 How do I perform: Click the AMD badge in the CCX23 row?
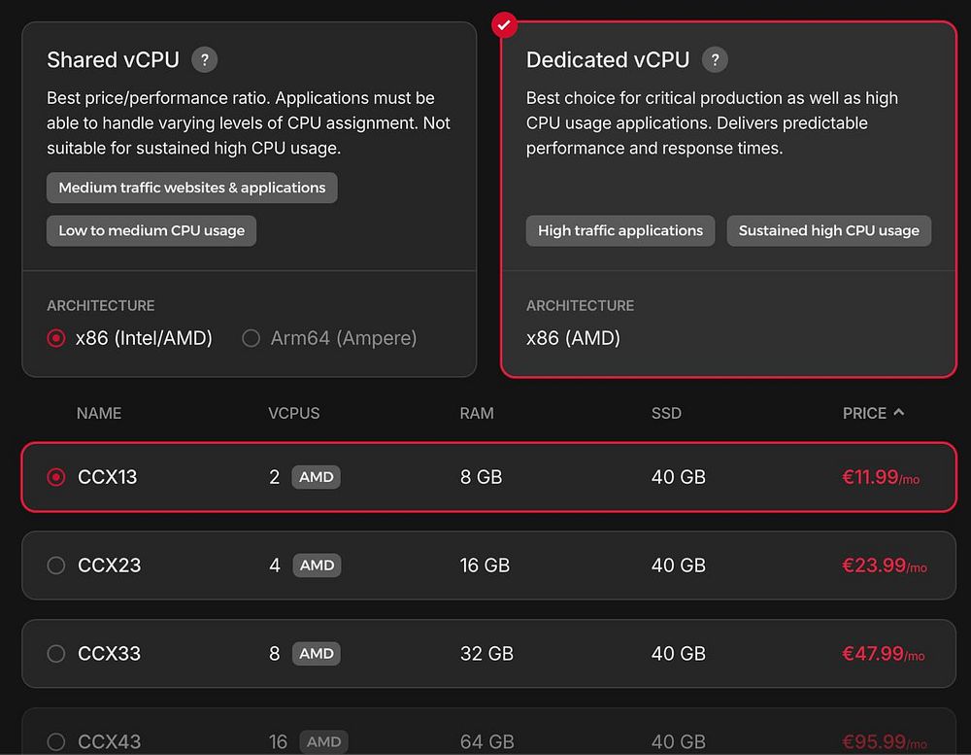point(317,566)
